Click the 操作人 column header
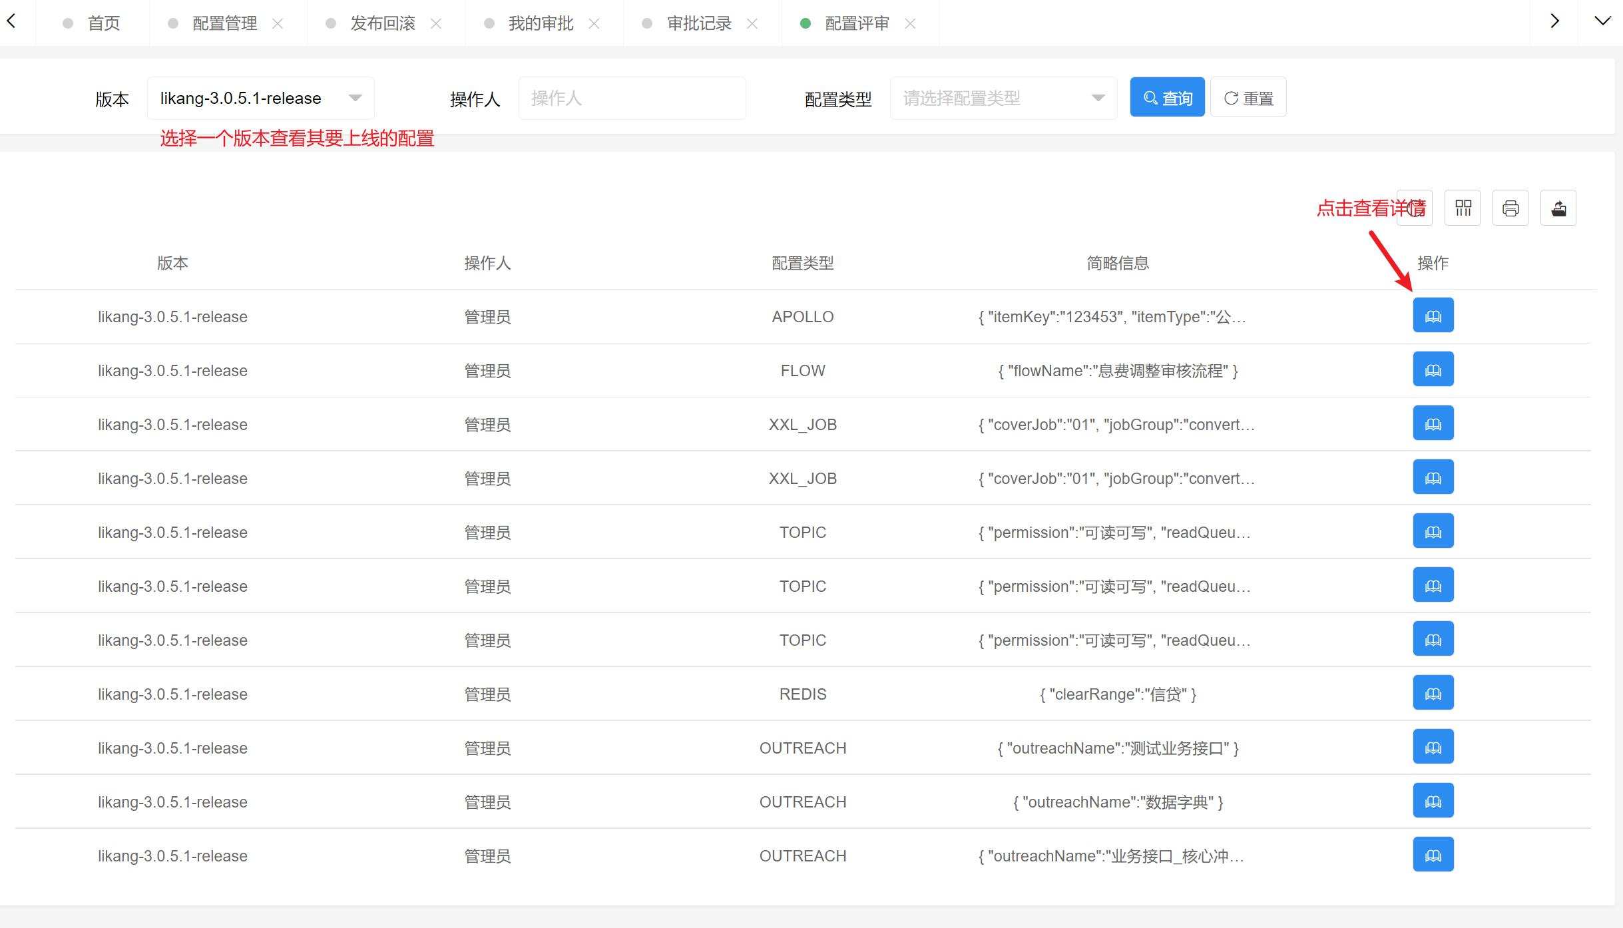Viewport: 1623px width, 928px height. (487, 263)
